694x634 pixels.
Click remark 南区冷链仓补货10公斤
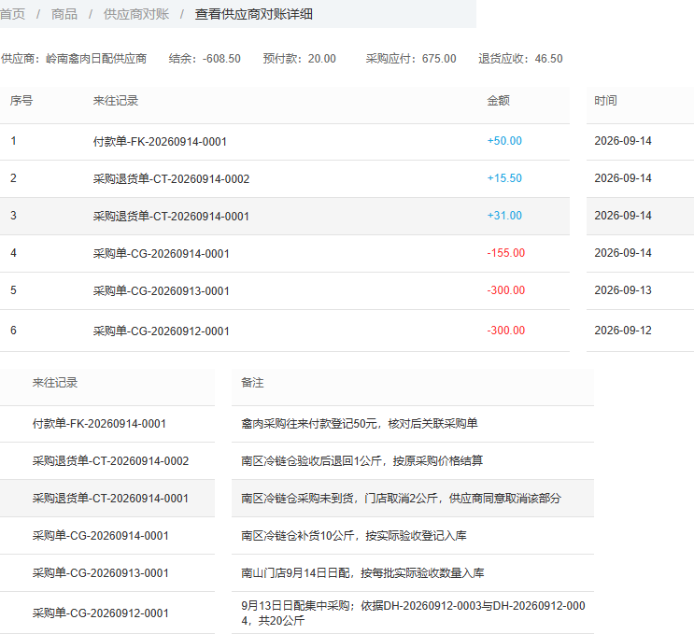click(354, 536)
